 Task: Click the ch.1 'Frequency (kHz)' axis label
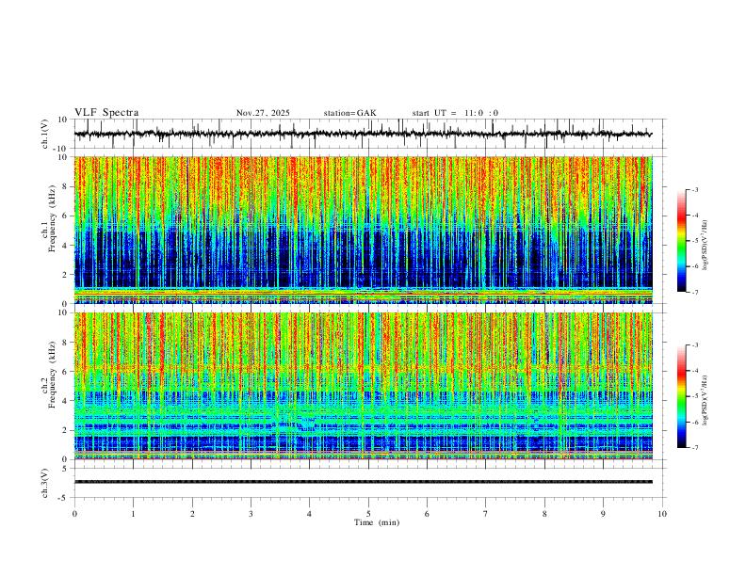53,219
